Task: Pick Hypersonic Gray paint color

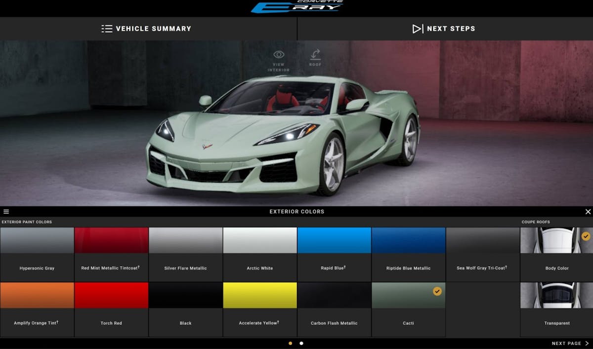Action: (x=37, y=254)
